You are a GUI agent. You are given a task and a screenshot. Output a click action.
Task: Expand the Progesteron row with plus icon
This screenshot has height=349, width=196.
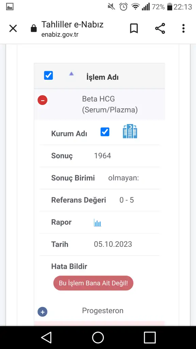43,312
